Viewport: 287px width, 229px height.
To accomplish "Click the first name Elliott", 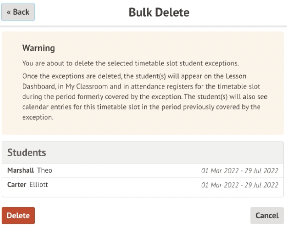I will click(x=39, y=185).
